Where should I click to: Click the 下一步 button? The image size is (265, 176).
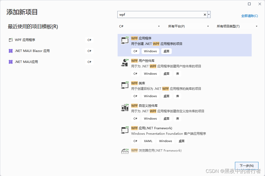coord(246,166)
